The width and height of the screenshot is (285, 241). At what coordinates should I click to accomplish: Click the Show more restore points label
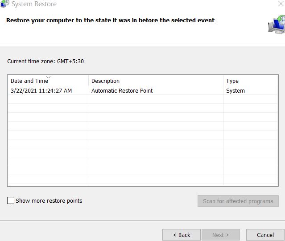(49, 201)
